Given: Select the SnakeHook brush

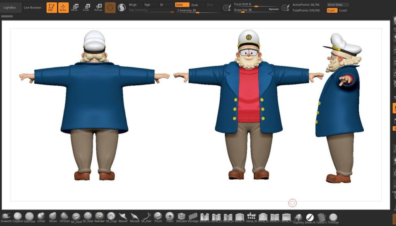Looking at the screenshot, I should pyautogui.click(x=6, y=217).
